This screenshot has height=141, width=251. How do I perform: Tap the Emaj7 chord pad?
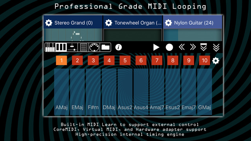coord(189,92)
